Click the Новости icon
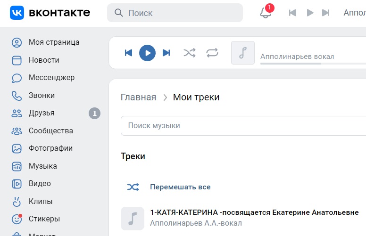The height and width of the screenshot is (236, 366). (x=17, y=60)
